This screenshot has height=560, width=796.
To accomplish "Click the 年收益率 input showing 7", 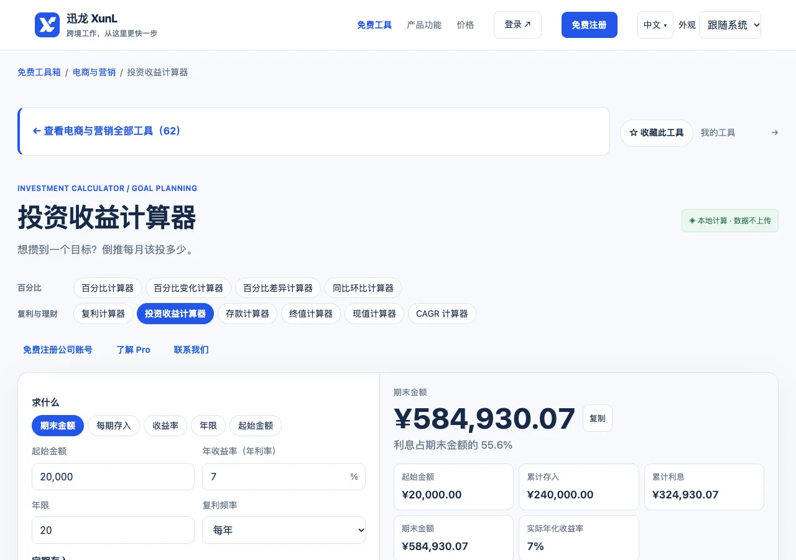I will [284, 477].
